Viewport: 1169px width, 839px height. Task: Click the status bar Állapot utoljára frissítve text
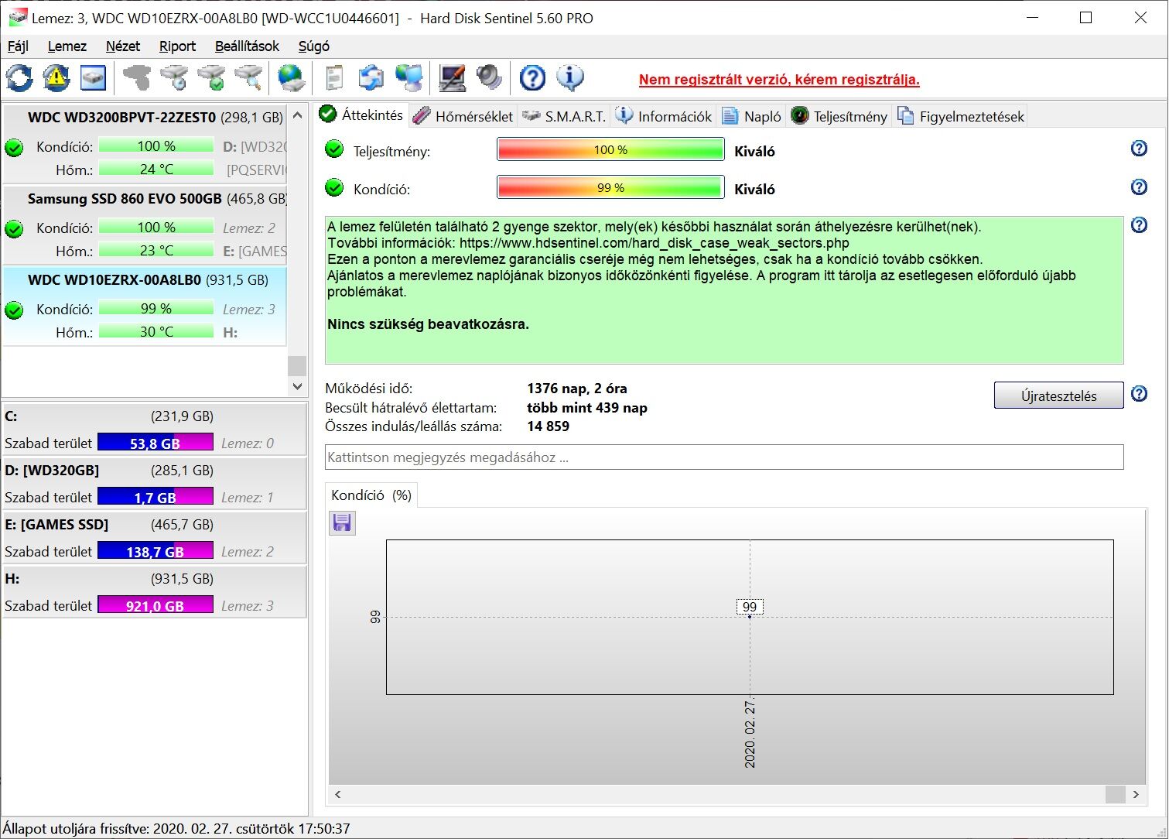click(176, 829)
